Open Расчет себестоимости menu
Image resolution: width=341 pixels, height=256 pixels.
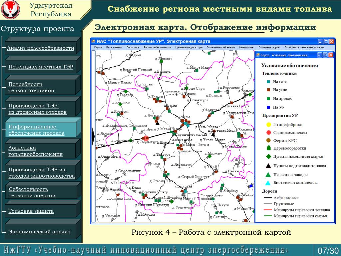click(x=157, y=47)
